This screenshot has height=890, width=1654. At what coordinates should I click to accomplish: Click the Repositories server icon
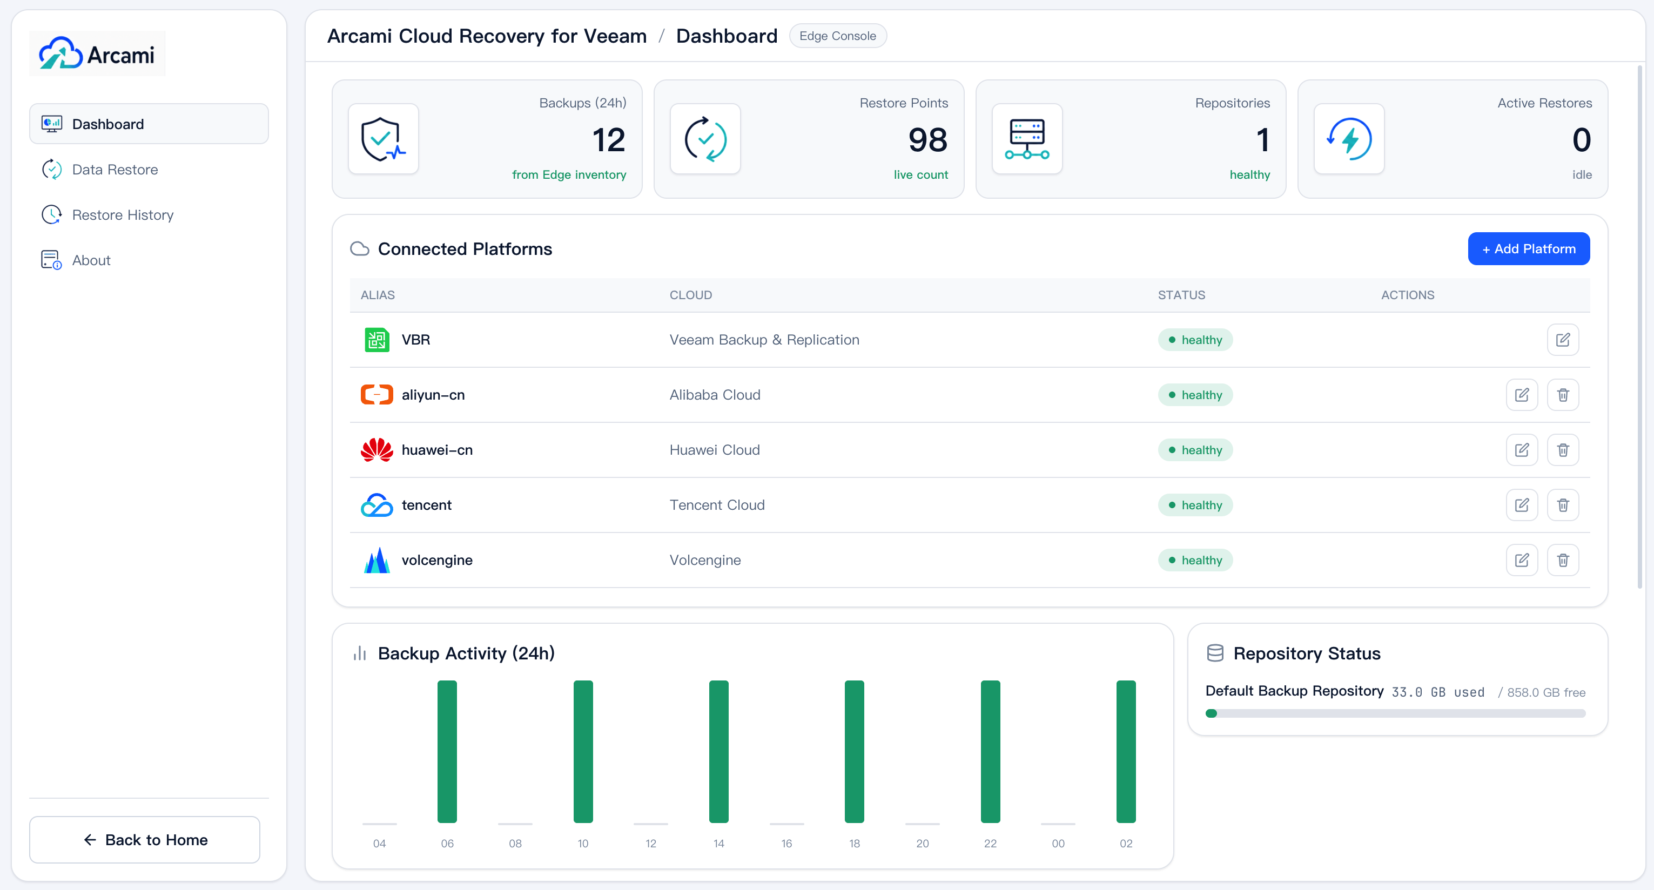(x=1027, y=139)
